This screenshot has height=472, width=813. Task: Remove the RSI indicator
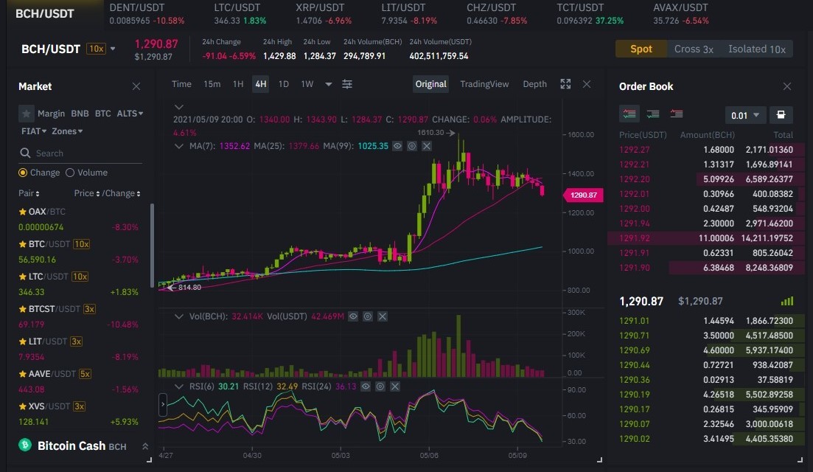click(x=394, y=386)
